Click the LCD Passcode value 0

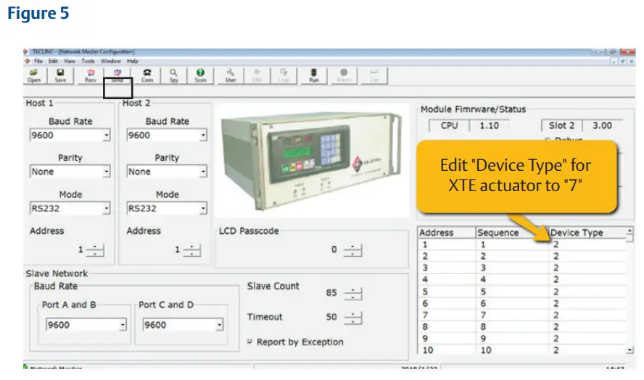click(334, 249)
